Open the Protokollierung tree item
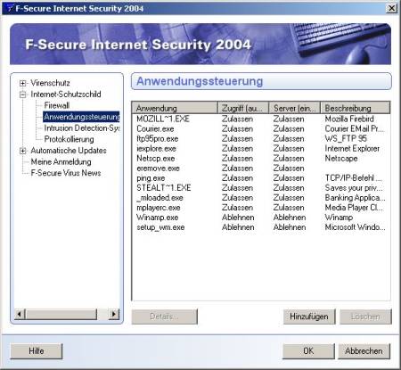The height and width of the screenshot is (370, 401). point(69,139)
